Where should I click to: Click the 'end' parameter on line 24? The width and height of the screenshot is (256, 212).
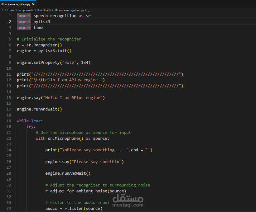coord(134,150)
